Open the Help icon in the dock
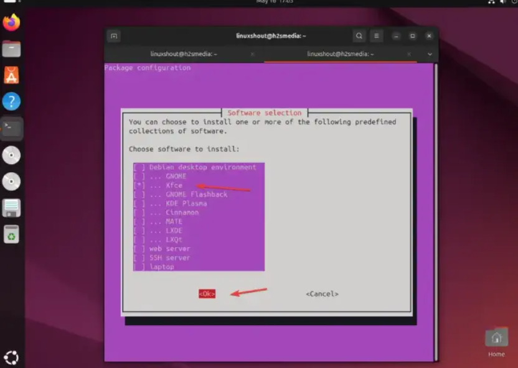Screen dimensions: 518x368 pyautogui.click(x=11, y=101)
